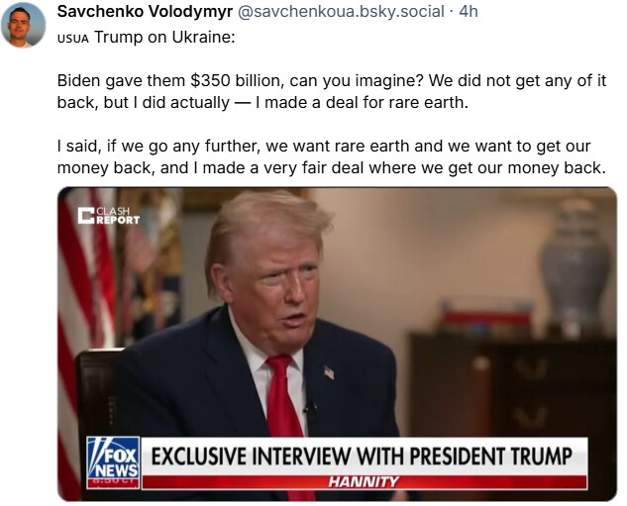Click the Savchenko Volodymyr profile avatar
627x506 pixels.
(24, 25)
